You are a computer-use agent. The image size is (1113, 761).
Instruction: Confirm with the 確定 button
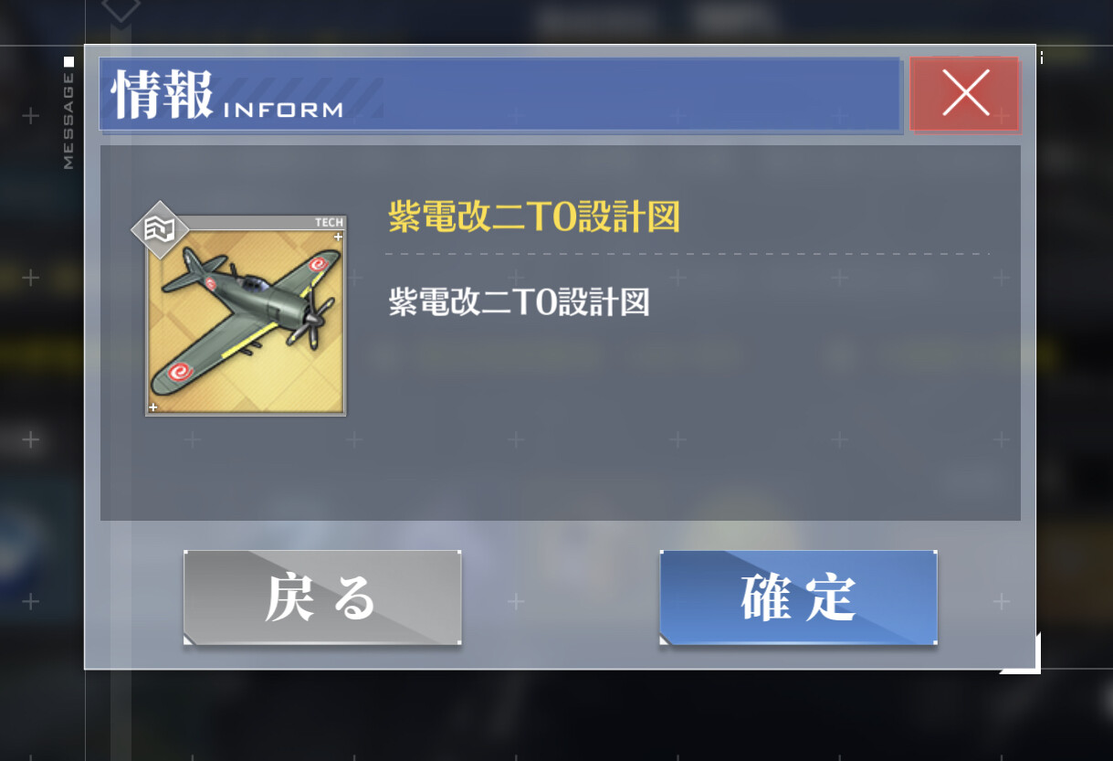click(799, 598)
